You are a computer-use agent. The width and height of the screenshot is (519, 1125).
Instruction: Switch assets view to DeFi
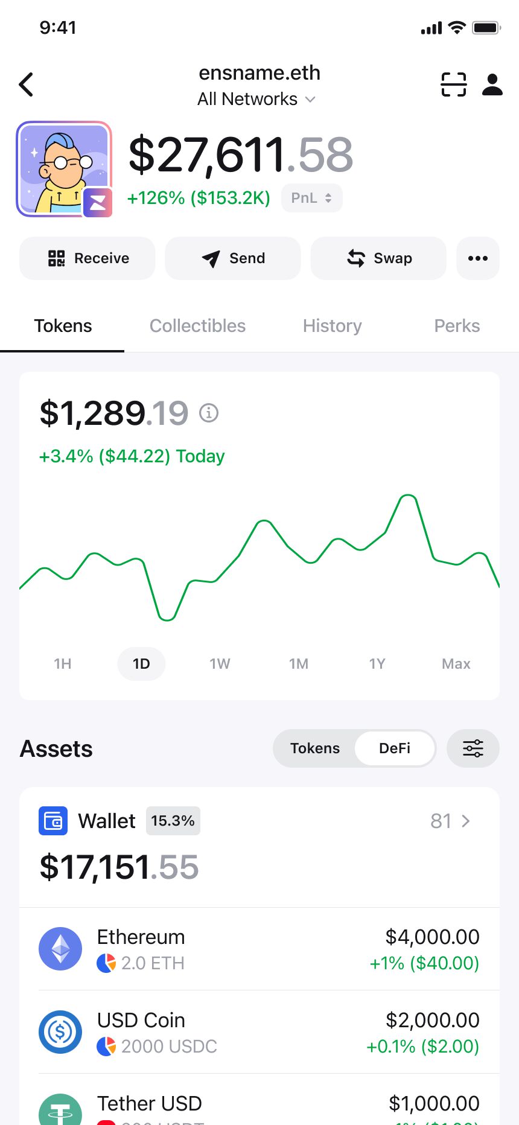[395, 748]
